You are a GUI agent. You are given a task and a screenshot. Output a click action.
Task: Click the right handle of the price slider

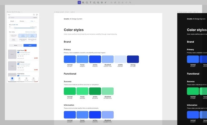click(34, 28)
